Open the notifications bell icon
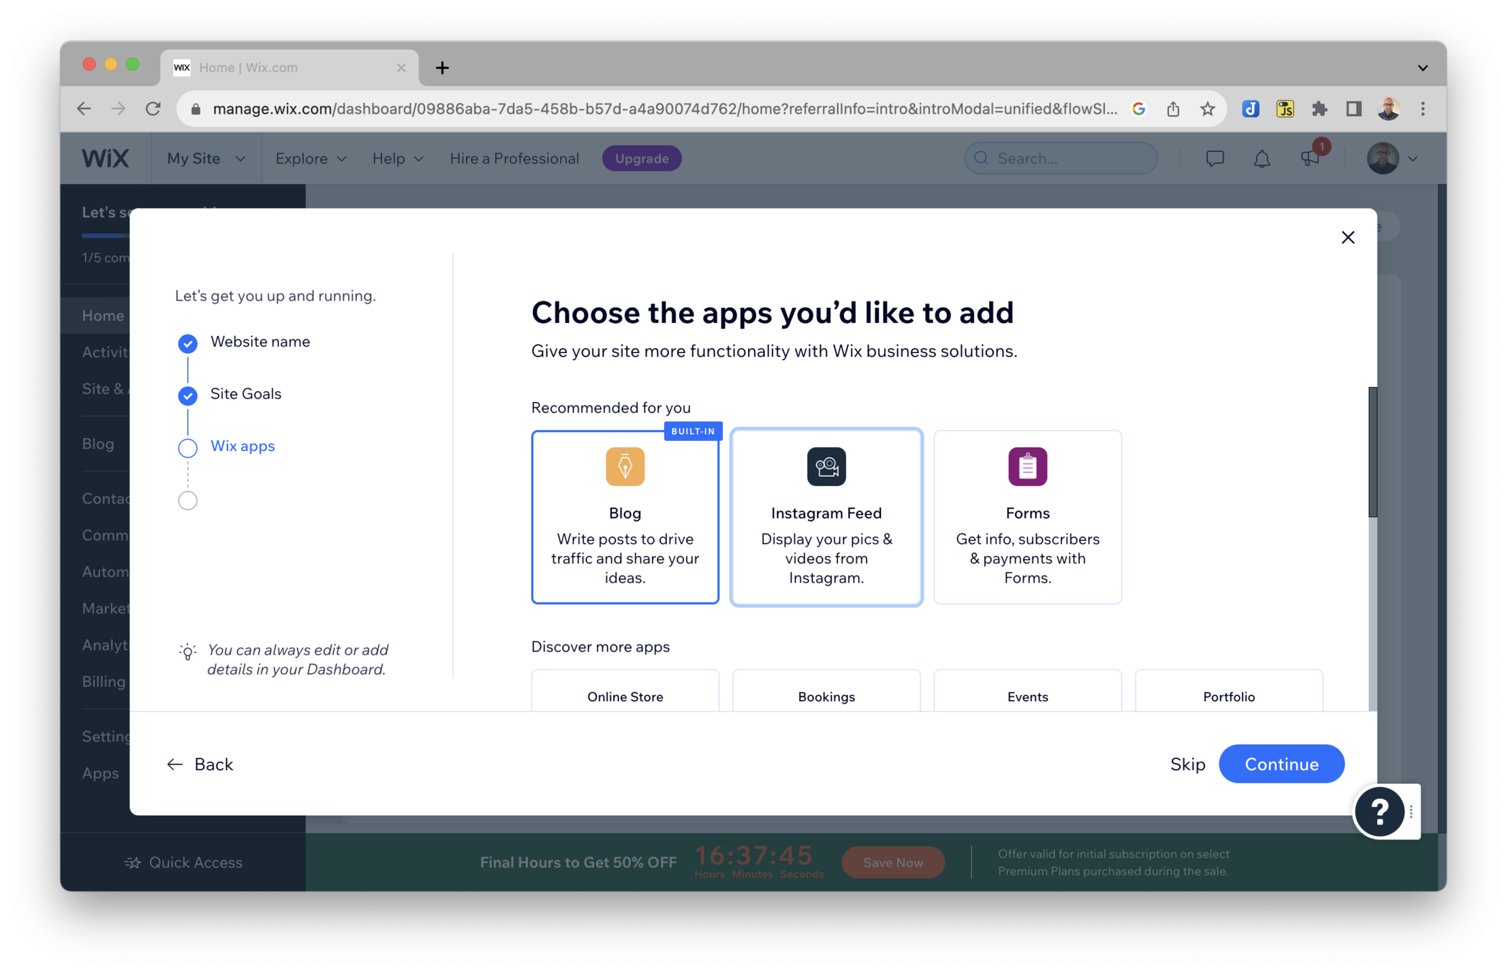This screenshot has width=1507, height=971. (1262, 158)
